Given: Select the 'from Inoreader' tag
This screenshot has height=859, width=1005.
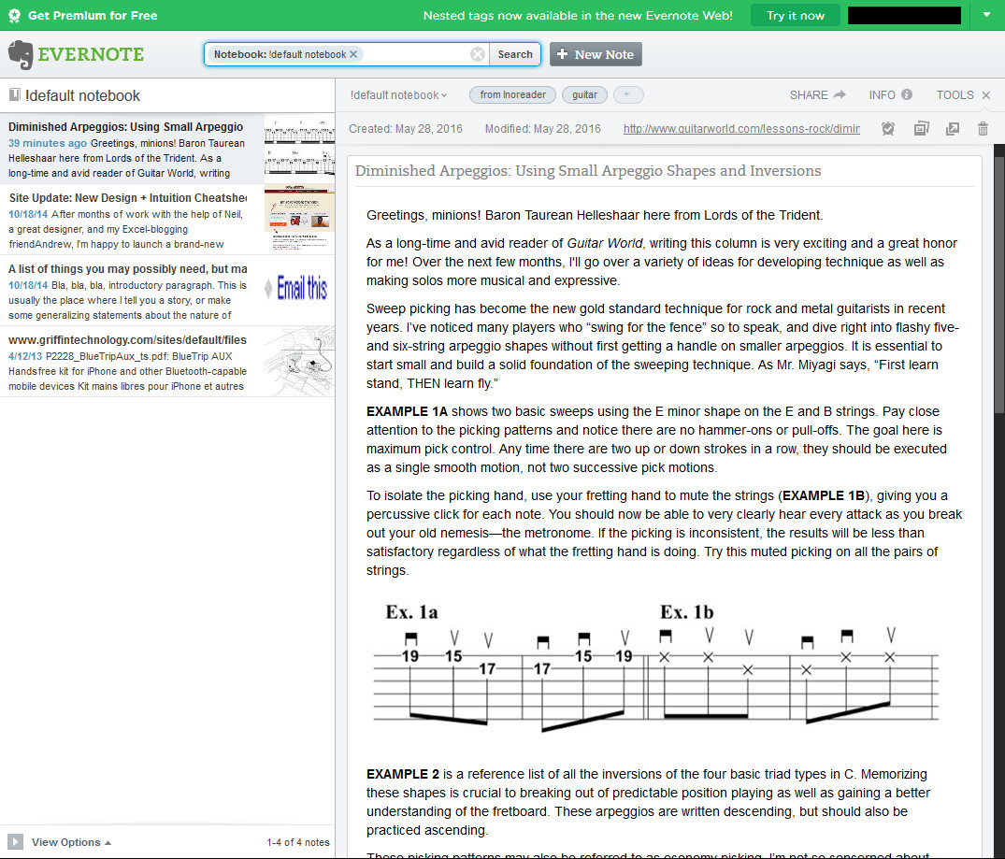Looking at the screenshot, I should pos(512,95).
